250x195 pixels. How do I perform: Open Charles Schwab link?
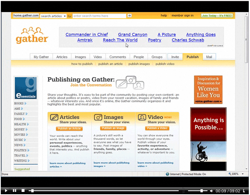188,40
